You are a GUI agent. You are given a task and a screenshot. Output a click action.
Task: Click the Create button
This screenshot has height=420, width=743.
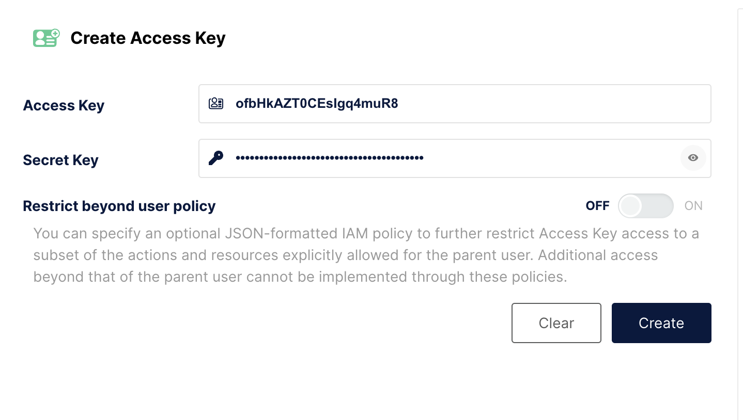661,323
